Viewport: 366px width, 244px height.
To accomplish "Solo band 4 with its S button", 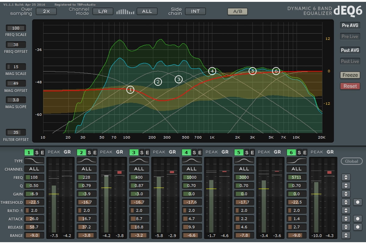I will pyautogui.click(x=194, y=152).
